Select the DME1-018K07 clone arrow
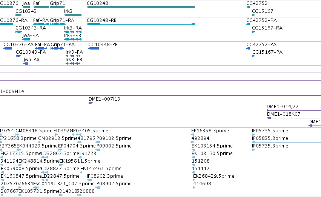321x197 pixels. (269, 118)
